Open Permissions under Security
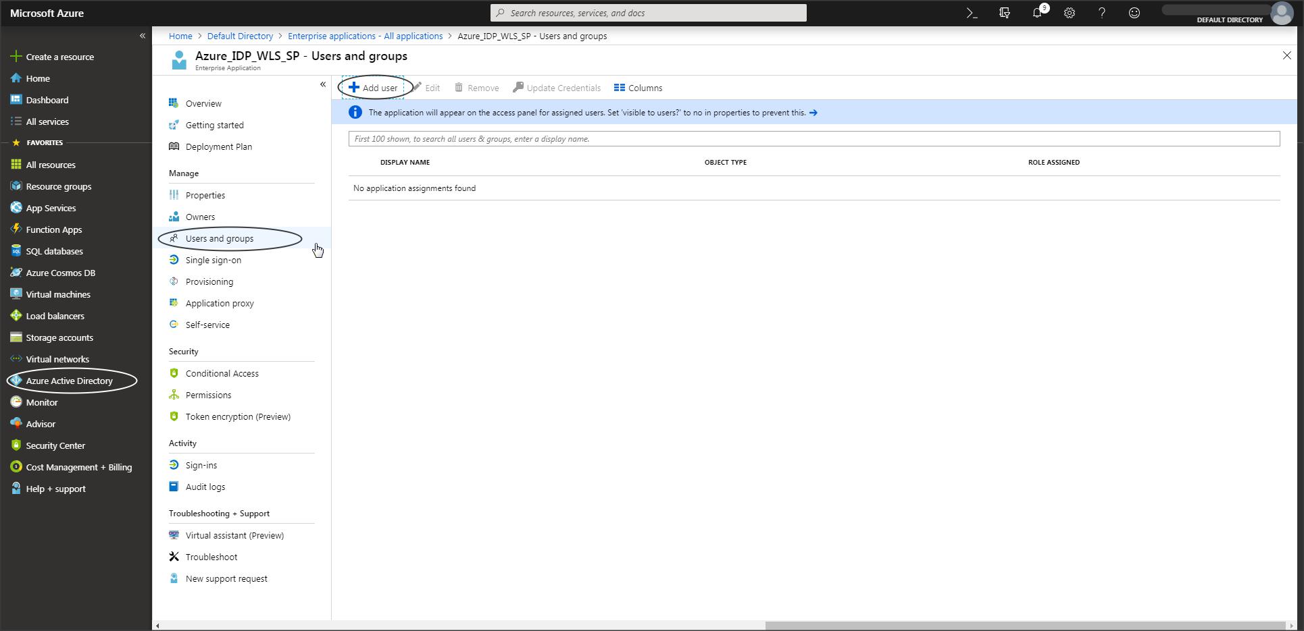The width and height of the screenshot is (1304, 631). click(208, 395)
